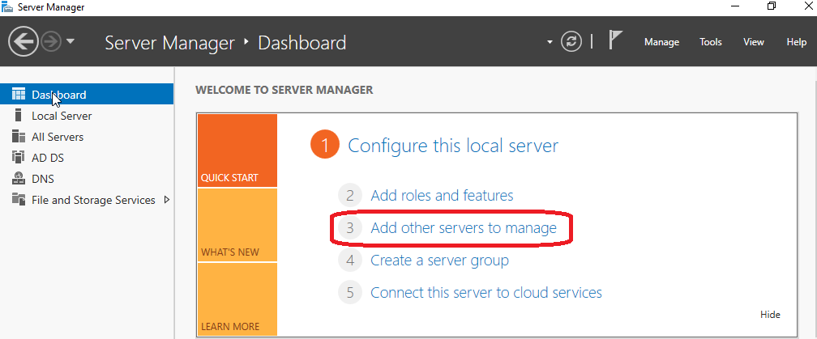This screenshot has width=817, height=339.
Task: Open the Tools menu
Action: (711, 42)
